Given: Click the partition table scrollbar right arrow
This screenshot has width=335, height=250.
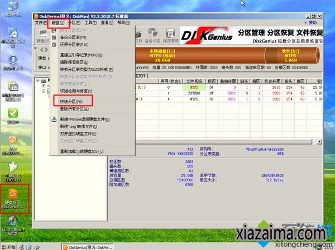Looking at the screenshot, I should pos(319,141).
